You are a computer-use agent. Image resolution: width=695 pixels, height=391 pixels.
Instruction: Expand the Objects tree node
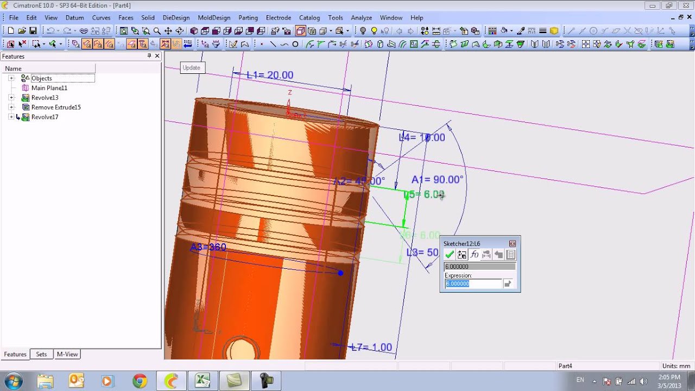11,78
